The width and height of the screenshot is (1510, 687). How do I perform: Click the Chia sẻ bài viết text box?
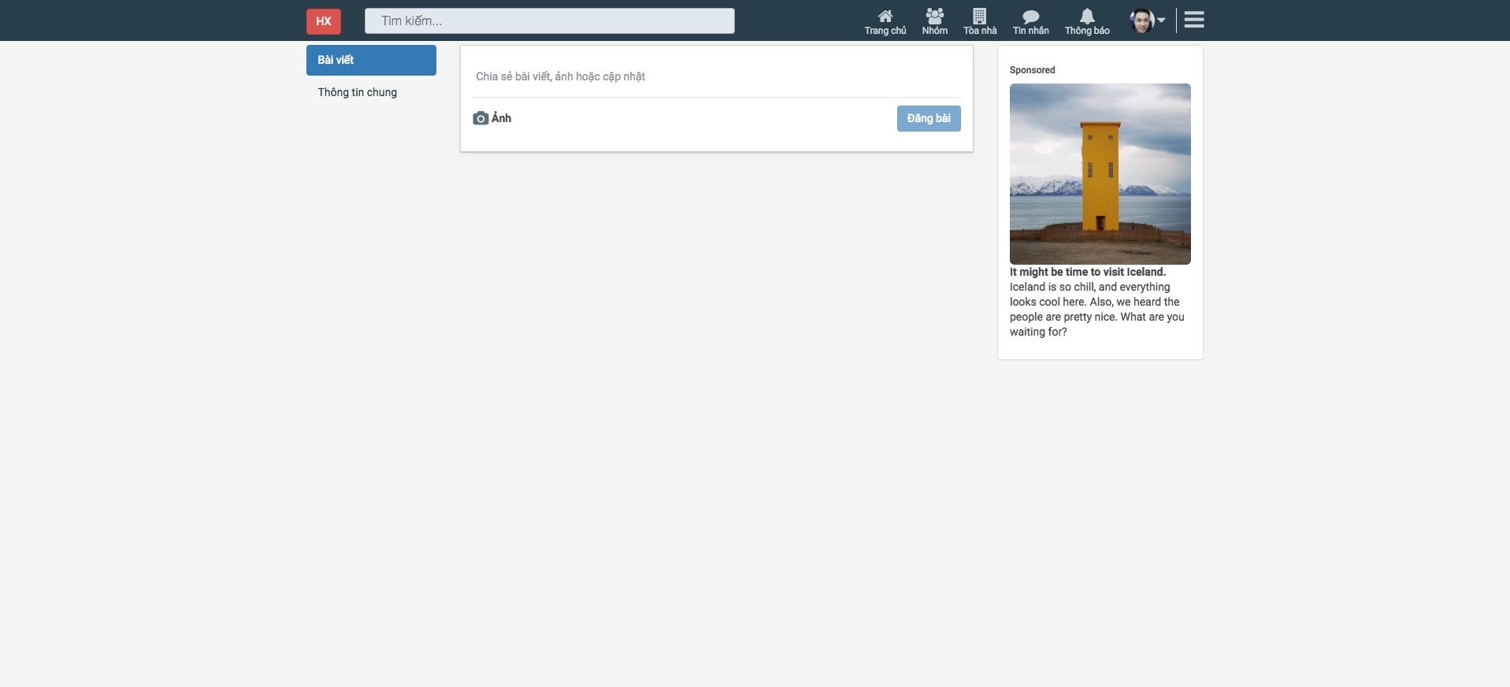click(x=716, y=76)
